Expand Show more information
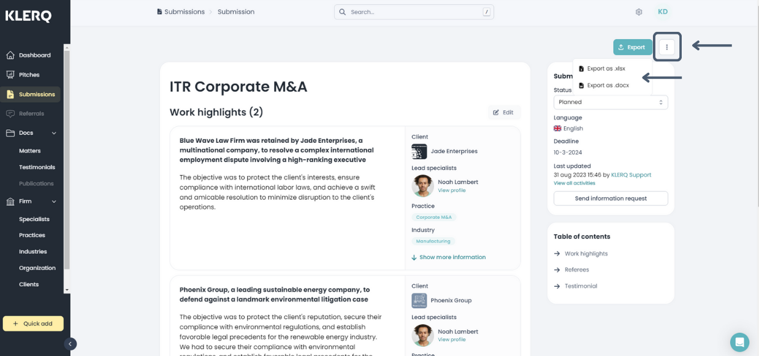This screenshot has width=759, height=356. [448, 257]
